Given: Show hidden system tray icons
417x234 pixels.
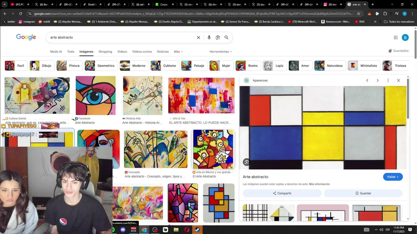Looking at the screenshot, I should coord(376,230).
